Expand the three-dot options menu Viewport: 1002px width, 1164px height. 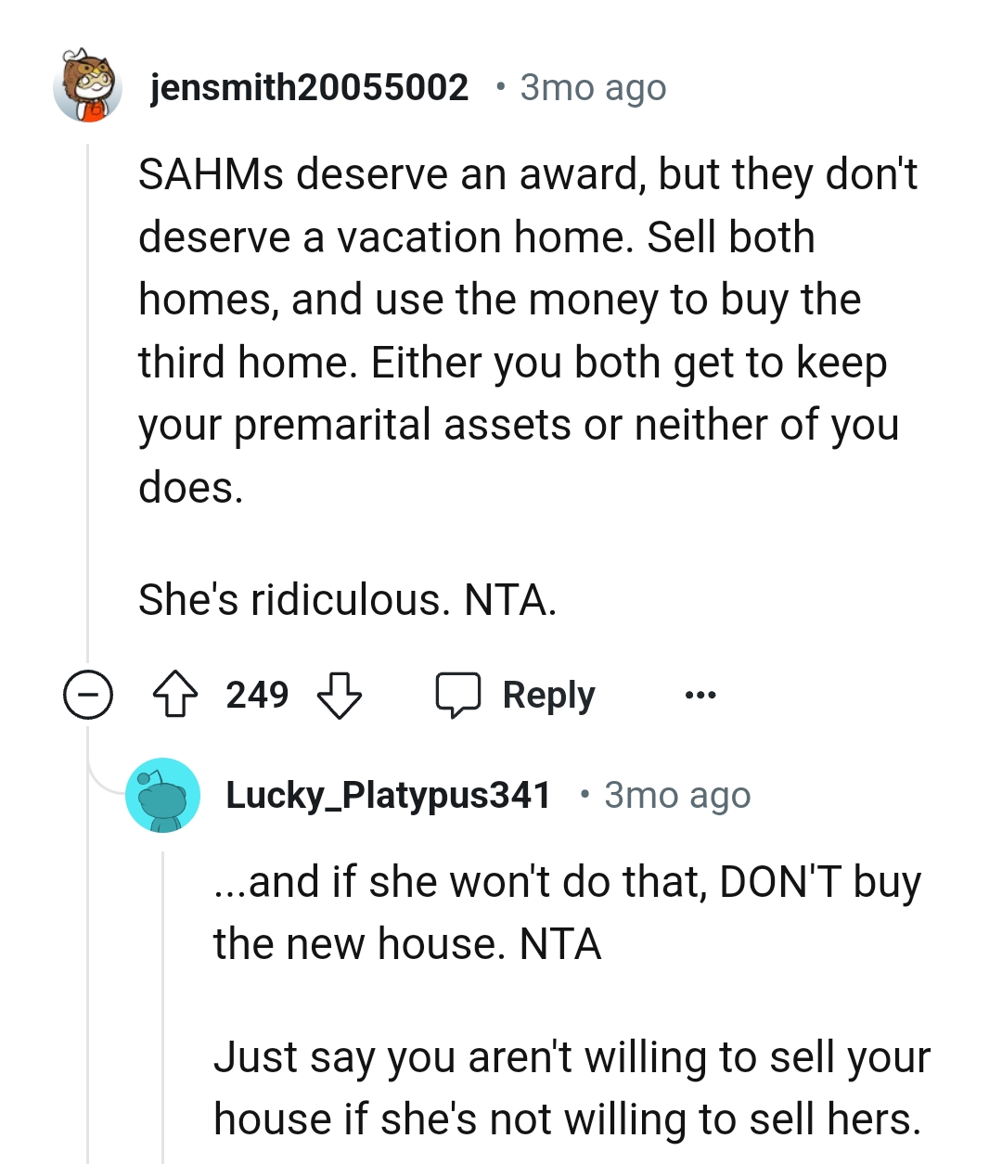(700, 694)
